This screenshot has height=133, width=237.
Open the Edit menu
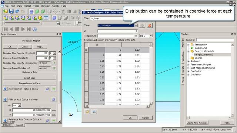pyautogui.click(x=13, y=6)
